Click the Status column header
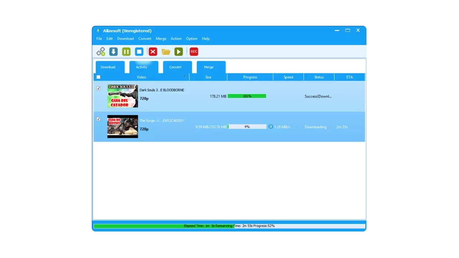 pos(319,77)
